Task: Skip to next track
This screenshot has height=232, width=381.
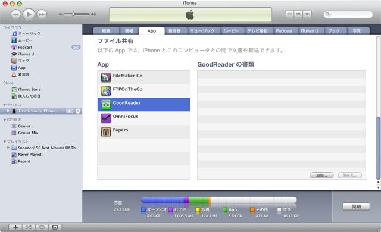Action: tap(42, 14)
